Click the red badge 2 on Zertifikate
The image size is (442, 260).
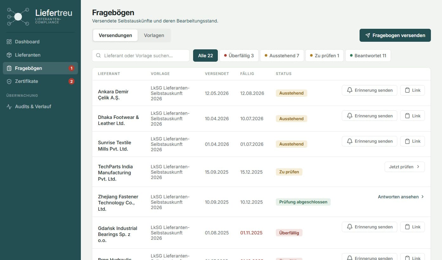pyautogui.click(x=71, y=81)
